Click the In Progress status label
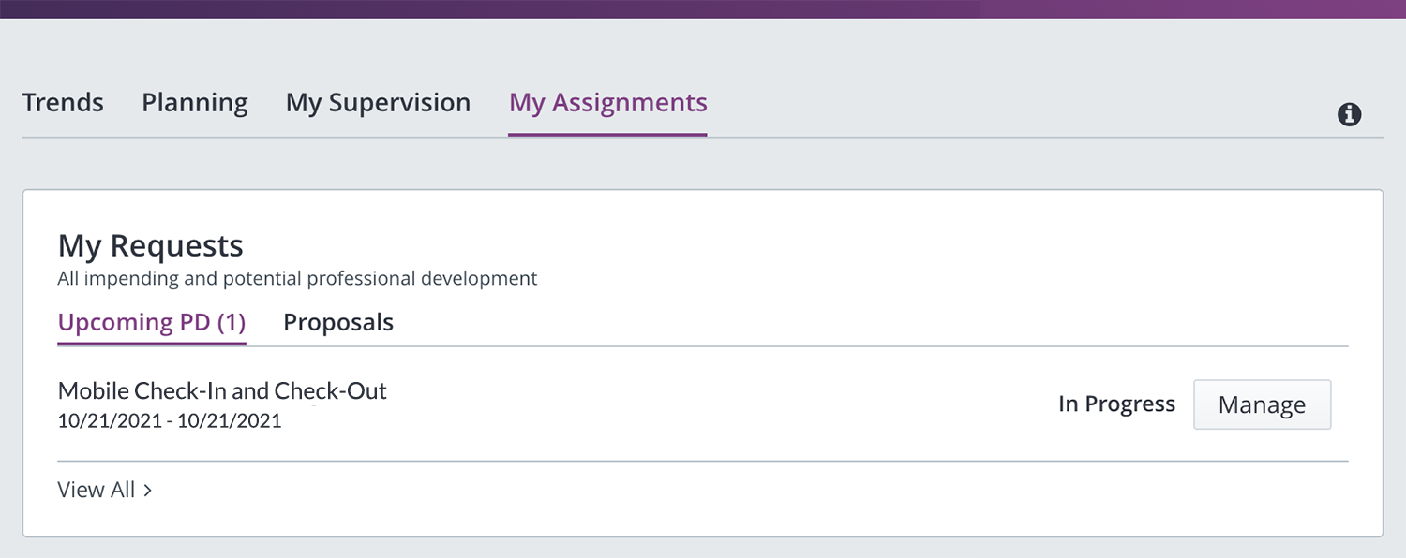The width and height of the screenshot is (1406, 558). point(1116,404)
